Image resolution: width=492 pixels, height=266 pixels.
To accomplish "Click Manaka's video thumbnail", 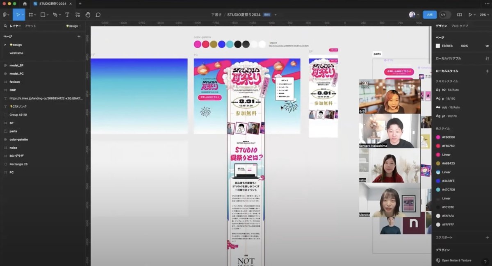I will (x=389, y=200).
